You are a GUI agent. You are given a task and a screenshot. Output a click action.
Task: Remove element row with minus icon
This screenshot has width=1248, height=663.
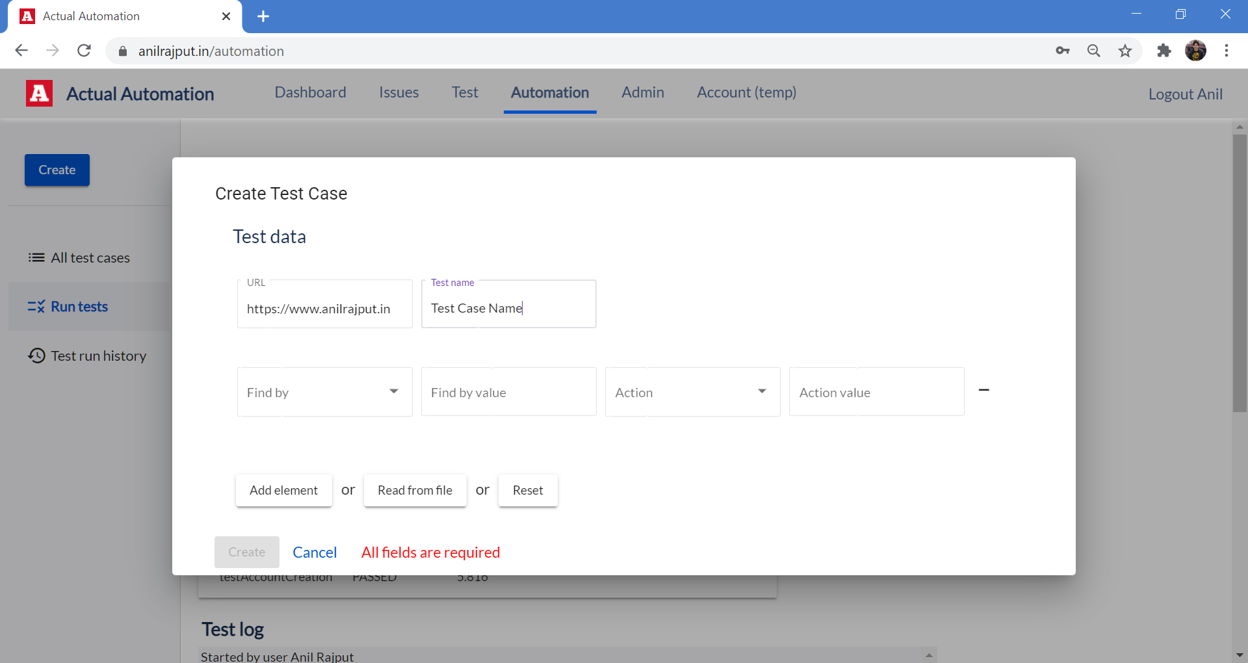point(984,390)
